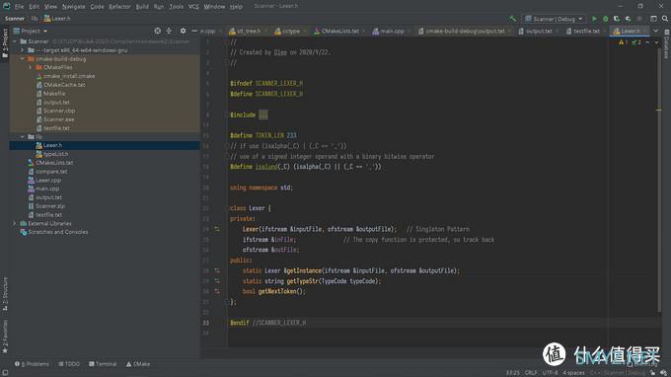Open the File menu

pos(20,7)
